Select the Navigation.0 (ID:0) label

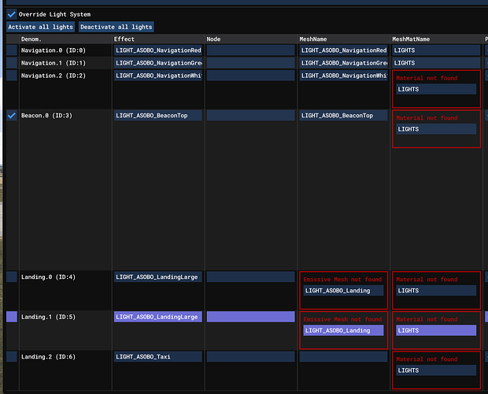point(54,50)
